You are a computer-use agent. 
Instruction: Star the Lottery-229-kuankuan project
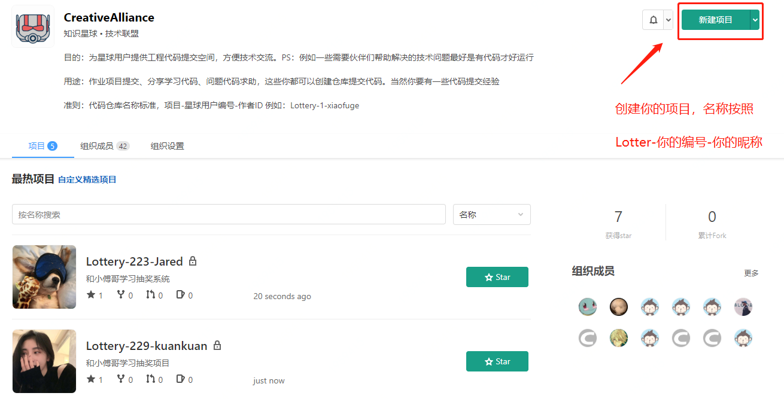[x=497, y=361]
